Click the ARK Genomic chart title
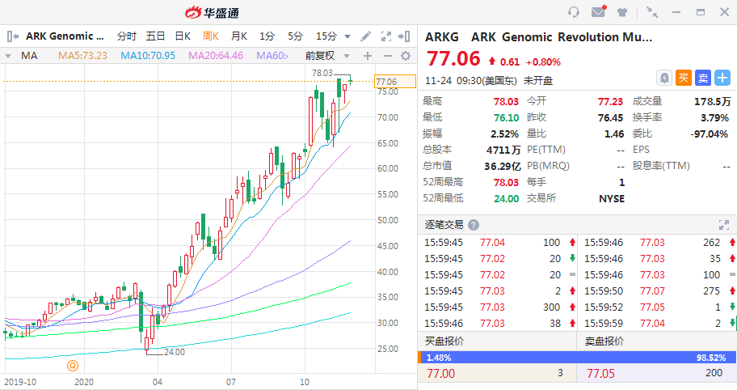737x390 pixels. coord(65,36)
